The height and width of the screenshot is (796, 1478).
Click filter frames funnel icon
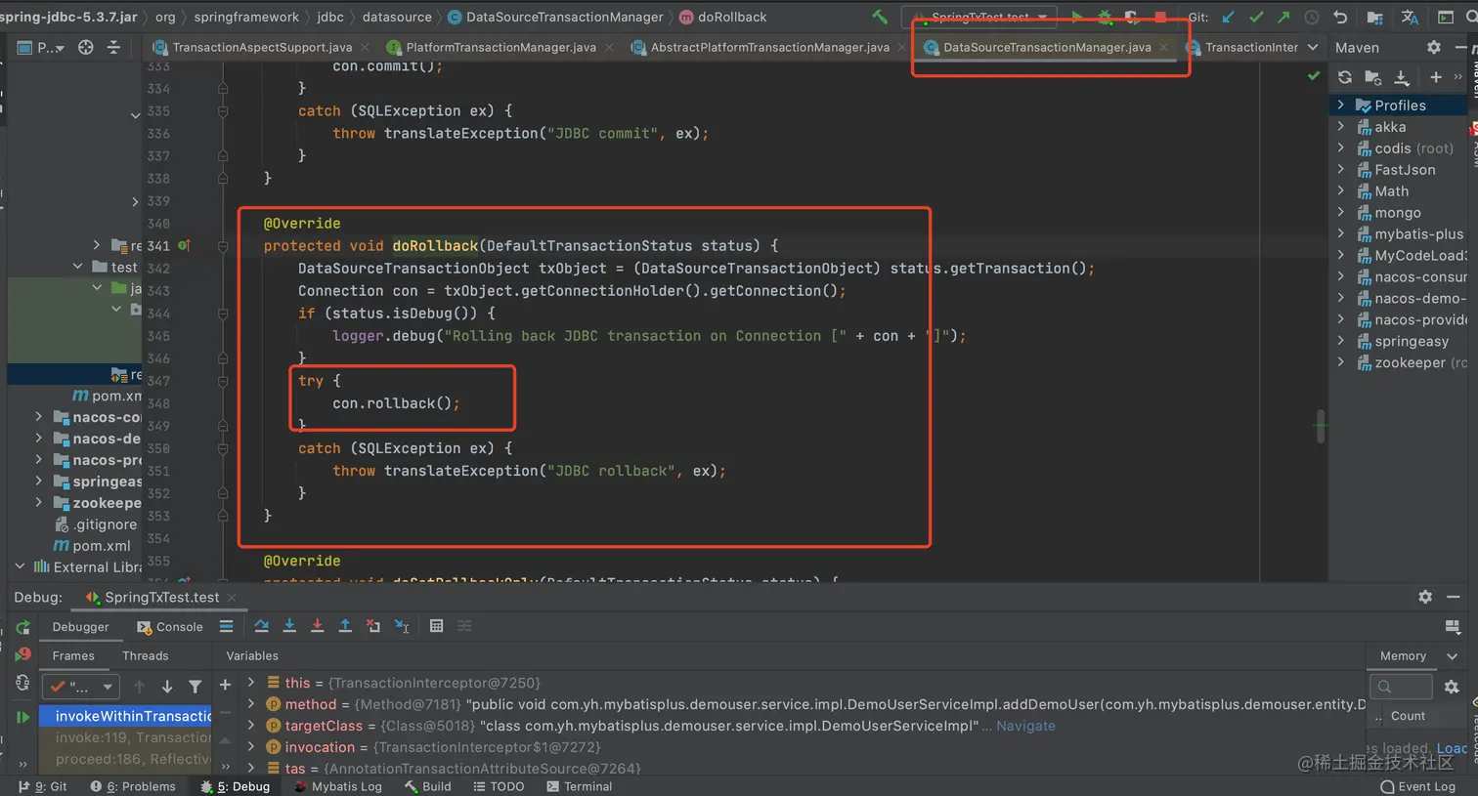tap(196, 687)
